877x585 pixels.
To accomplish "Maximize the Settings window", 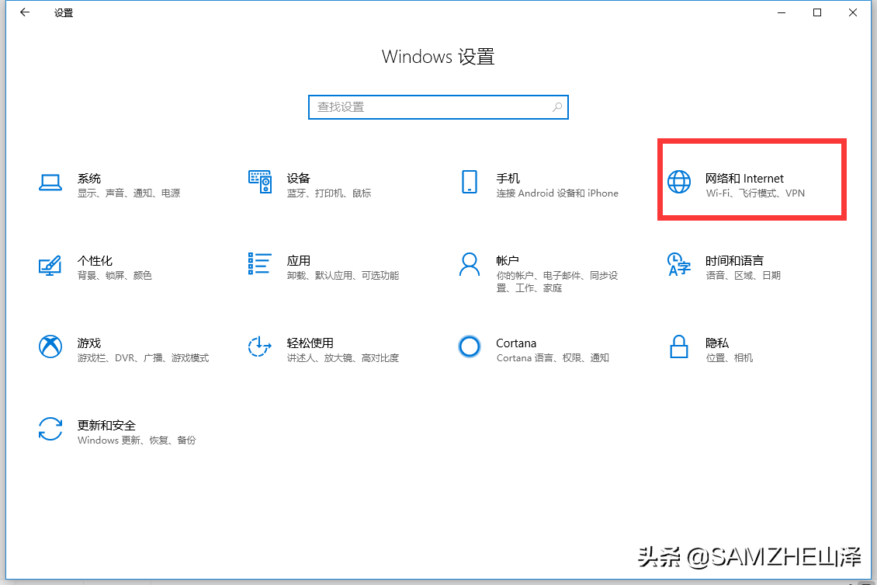I will click(817, 12).
